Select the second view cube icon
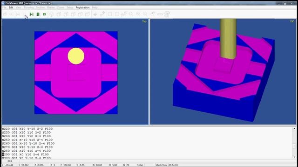 59,14
